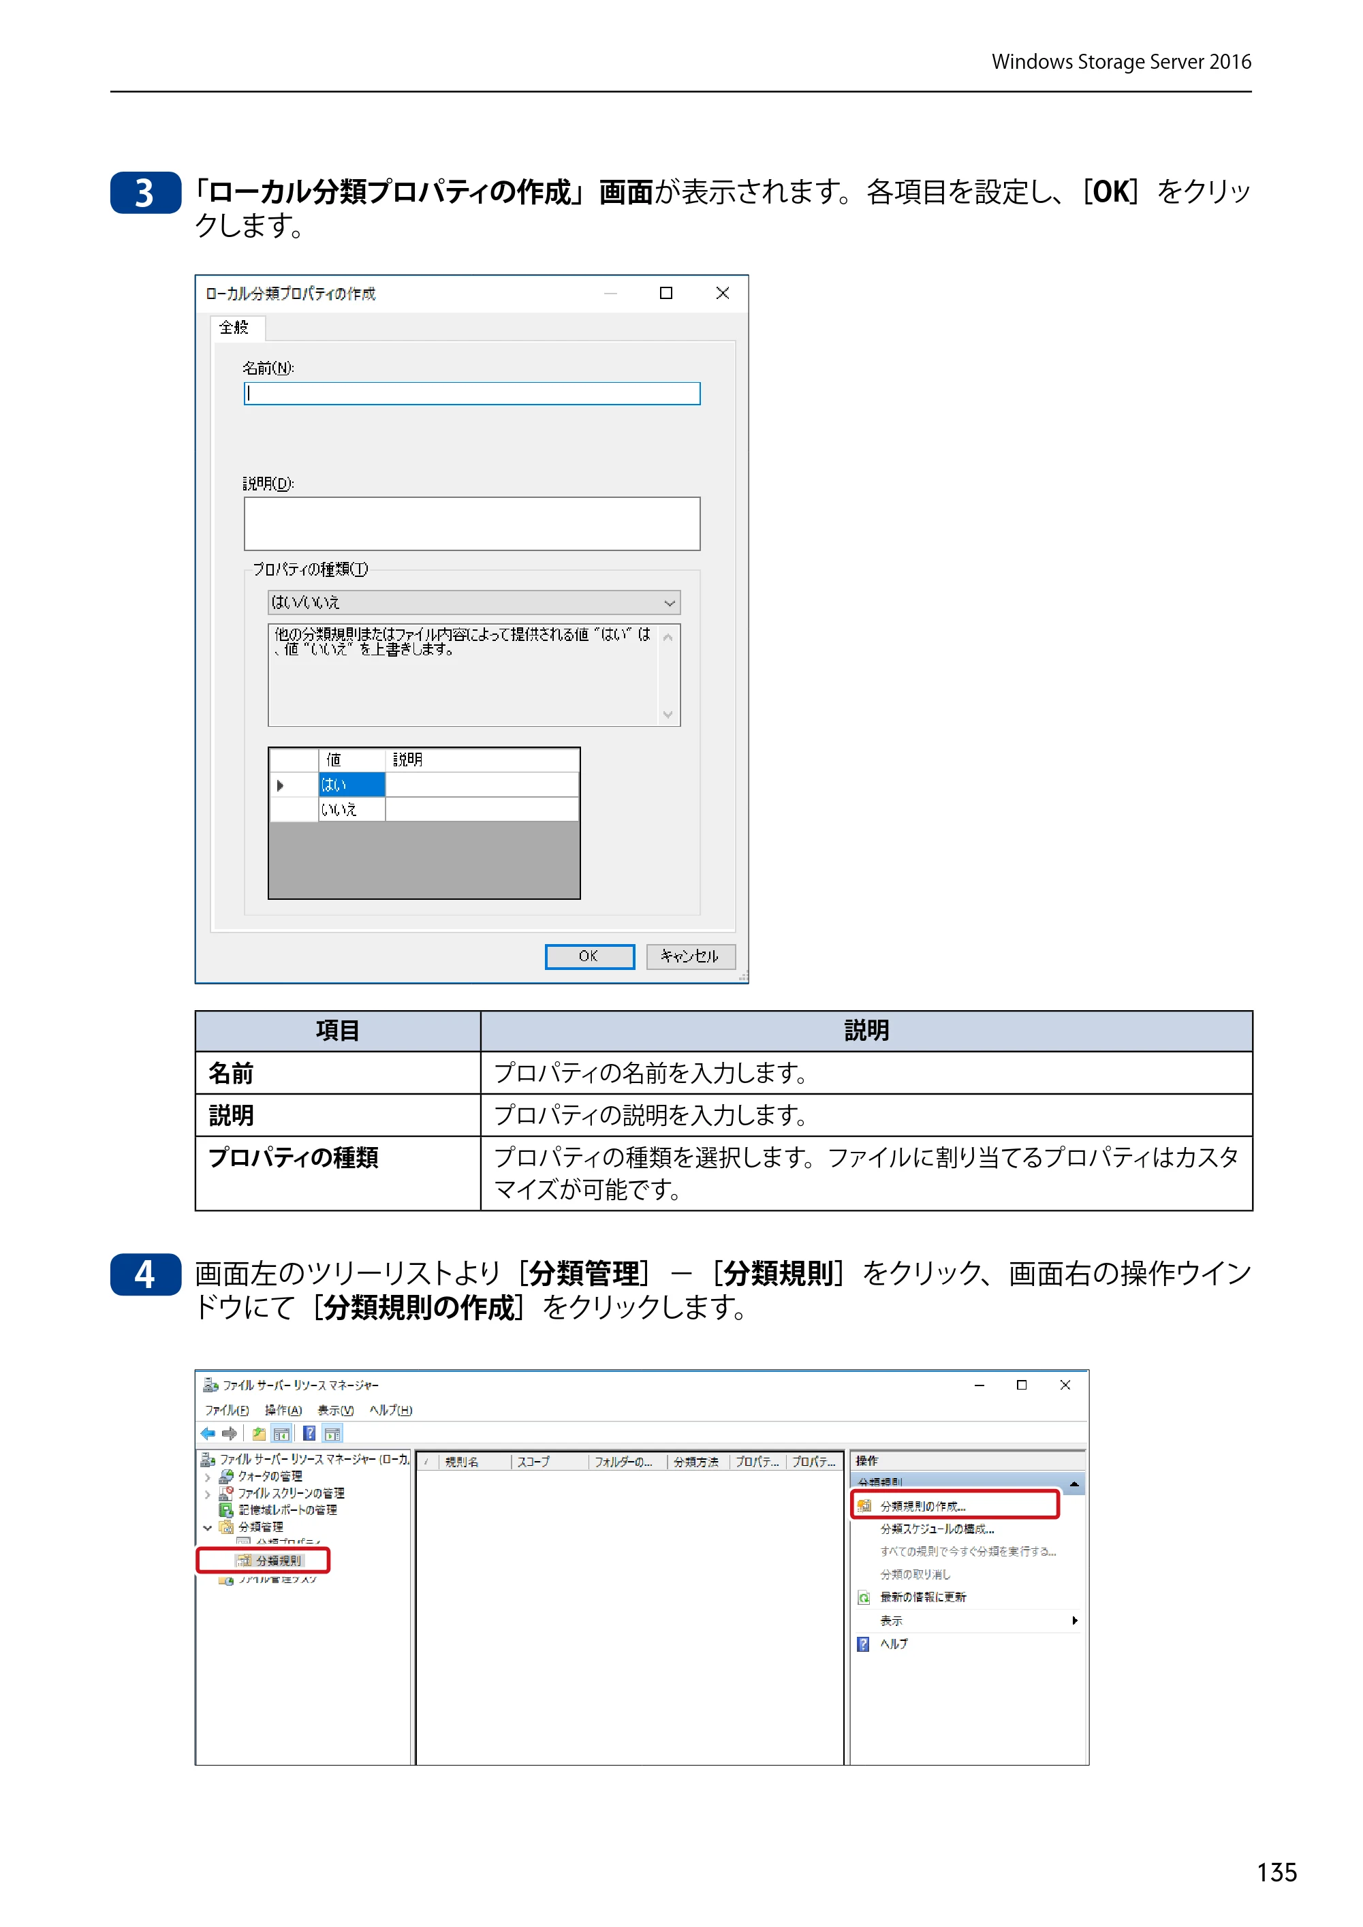Image resolution: width=1363 pixels, height=1927 pixels.
Task: Expand the ファイル スクリーンの管理 tree node
Action: (x=207, y=1494)
